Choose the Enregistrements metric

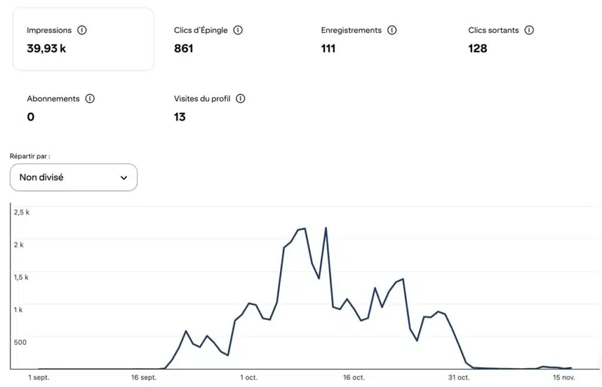pyautogui.click(x=351, y=30)
